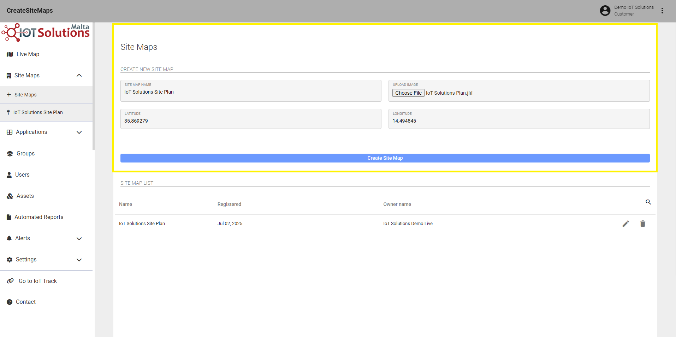The image size is (676, 337).
Task: Click the Automated Reports document icon
Action: coord(9,217)
